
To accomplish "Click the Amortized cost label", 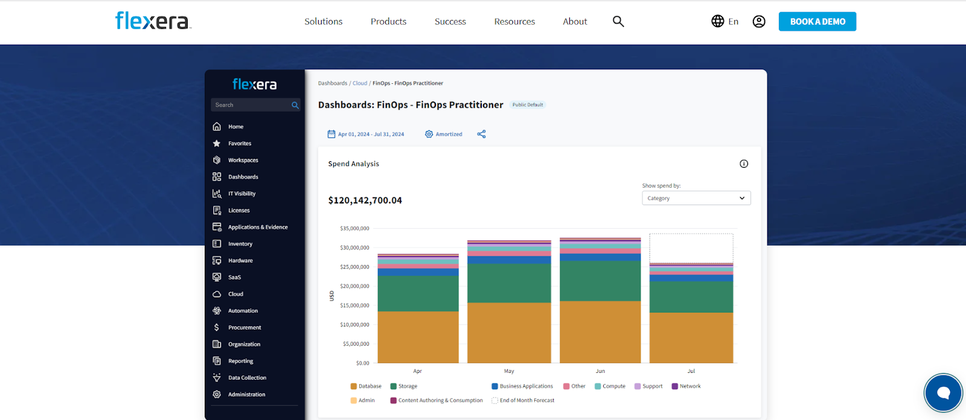I will coord(449,134).
